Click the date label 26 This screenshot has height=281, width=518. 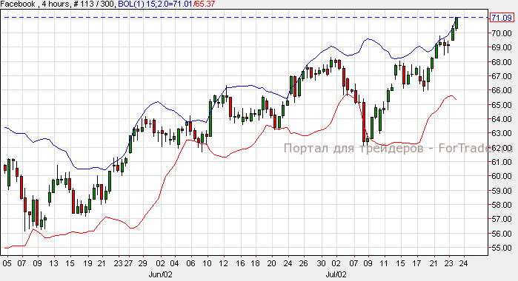coord(303,263)
